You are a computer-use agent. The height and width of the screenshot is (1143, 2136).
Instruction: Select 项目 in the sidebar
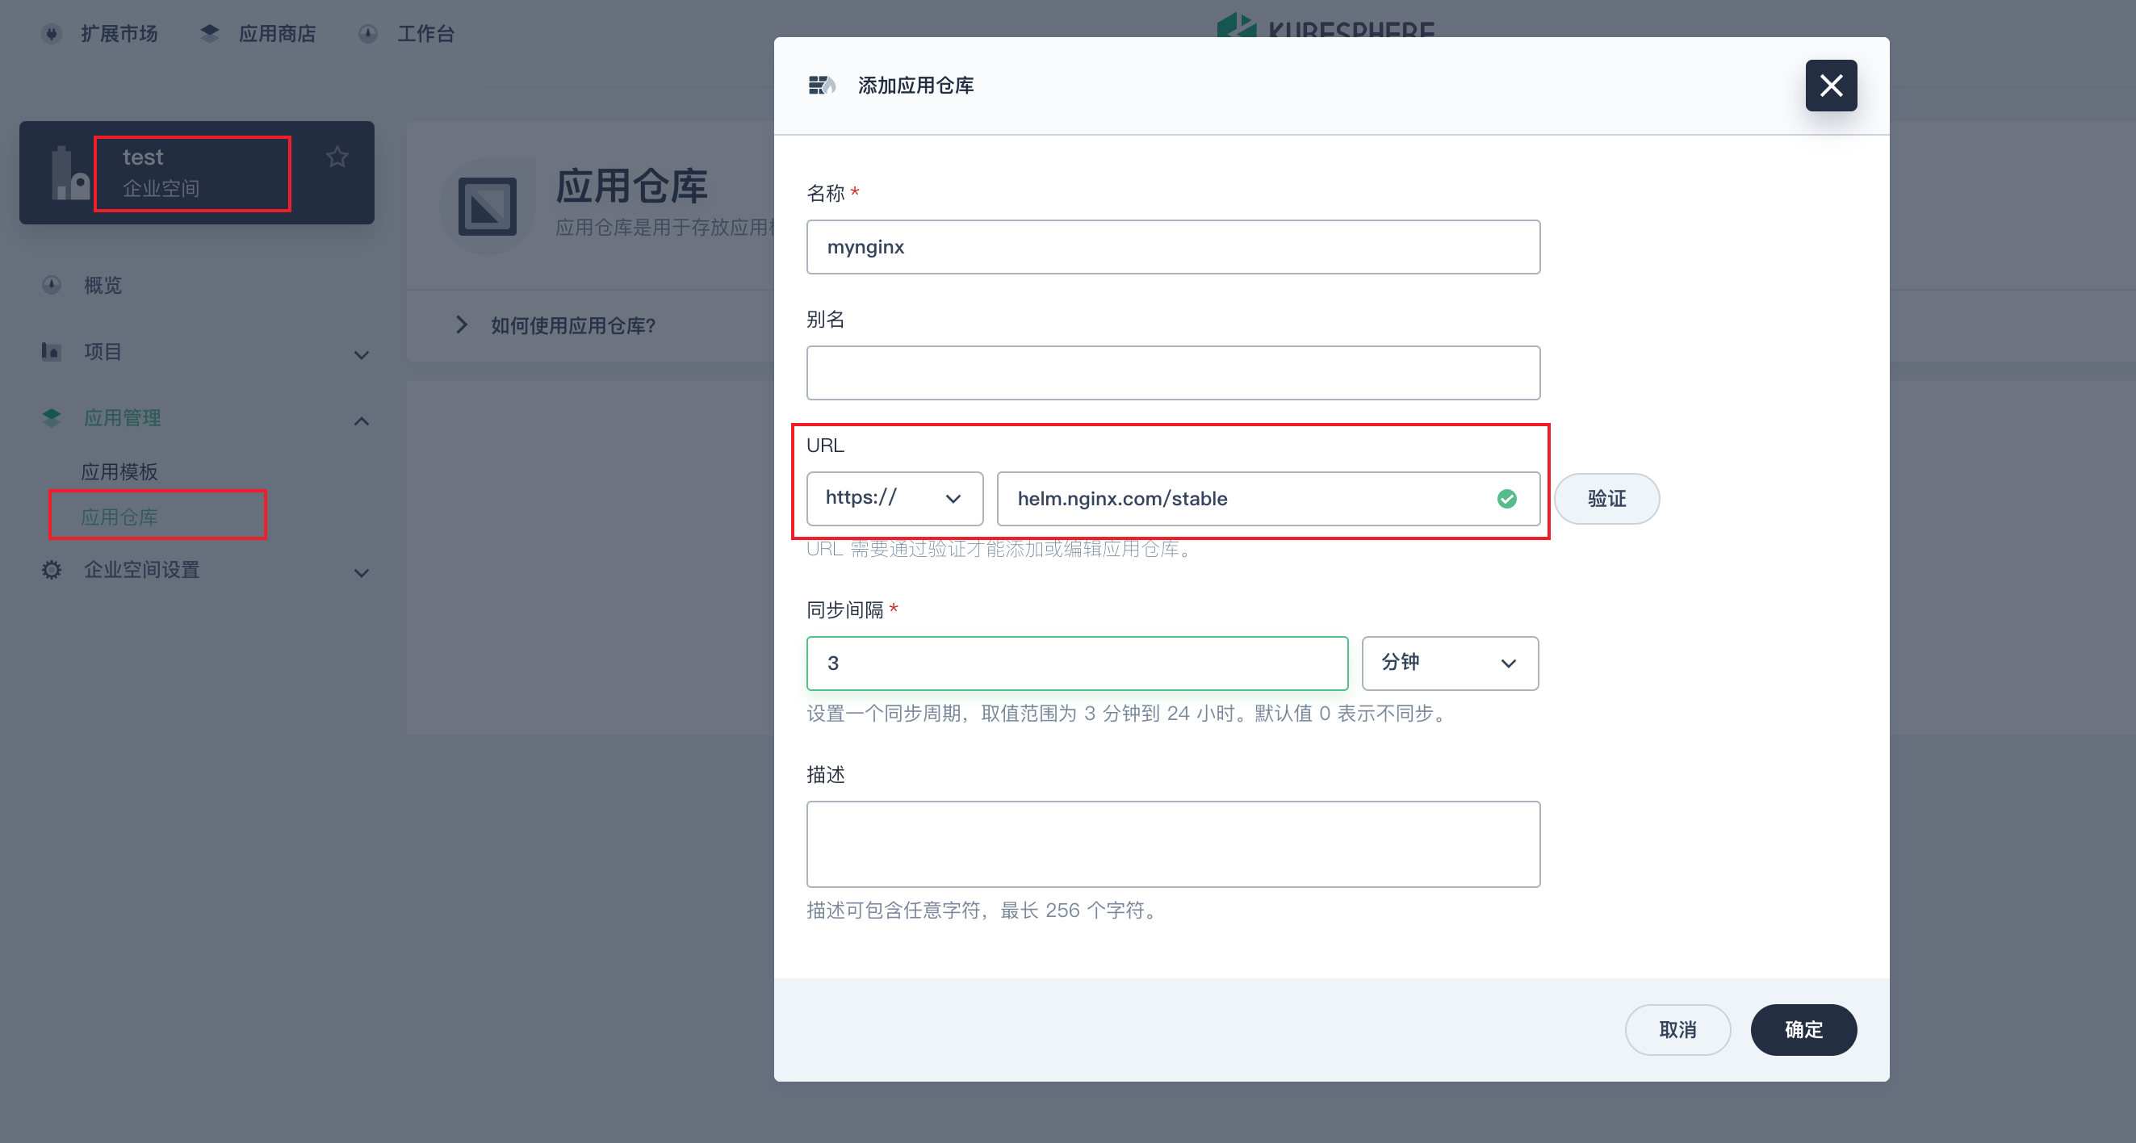(103, 351)
